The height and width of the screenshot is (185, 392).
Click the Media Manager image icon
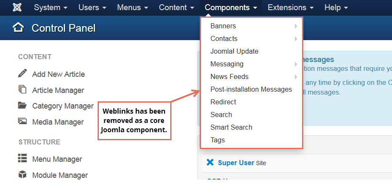22,121
